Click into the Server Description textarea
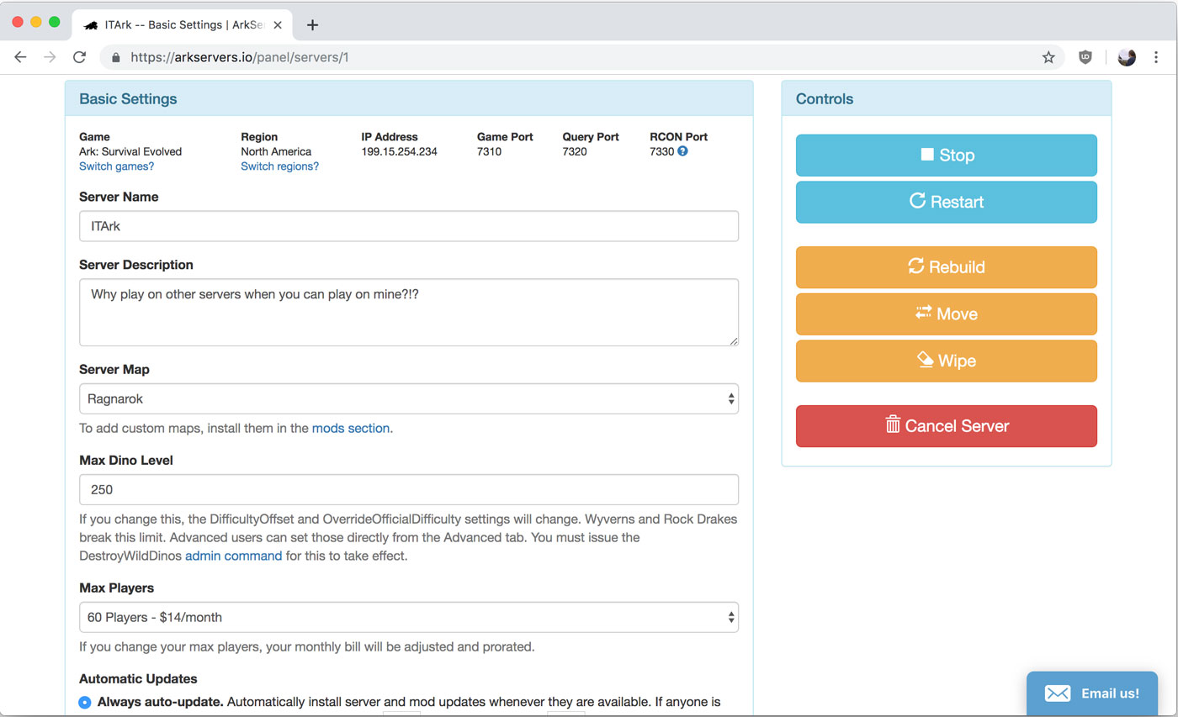This screenshot has height=717, width=1178. pos(409,313)
